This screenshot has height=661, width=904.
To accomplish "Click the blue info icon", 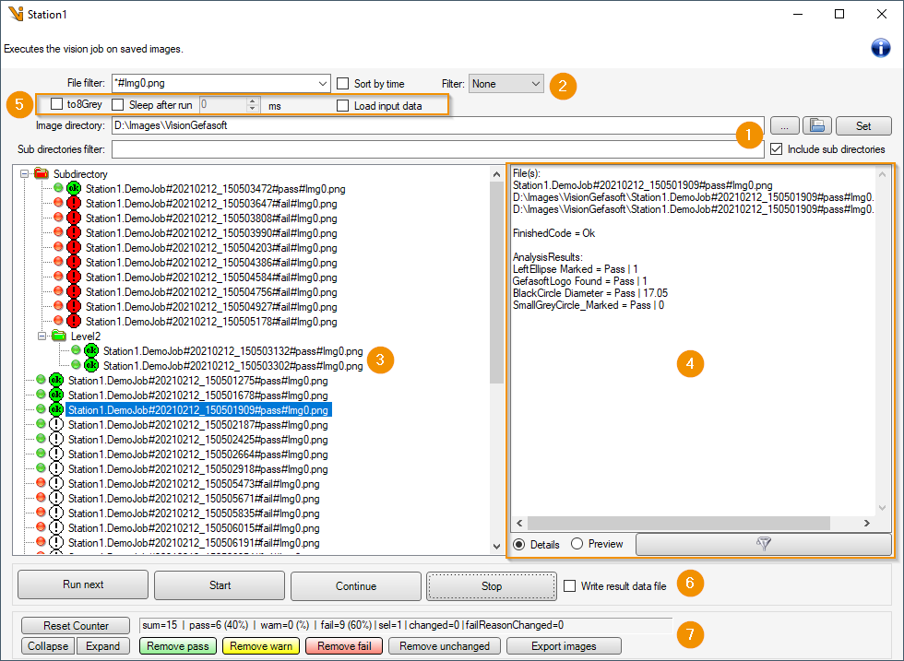I will [x=880, y=48].
